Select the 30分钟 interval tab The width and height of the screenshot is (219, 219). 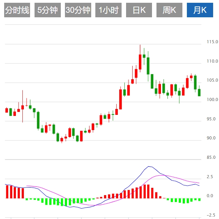click(x=78, y=10)
